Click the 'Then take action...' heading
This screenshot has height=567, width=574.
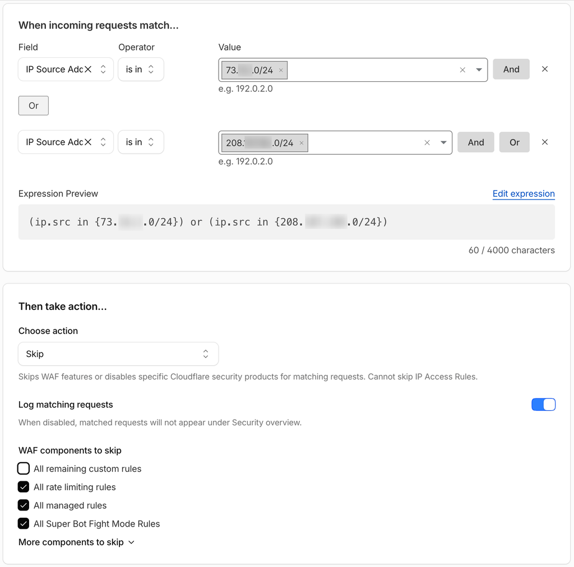coord(63,306)
